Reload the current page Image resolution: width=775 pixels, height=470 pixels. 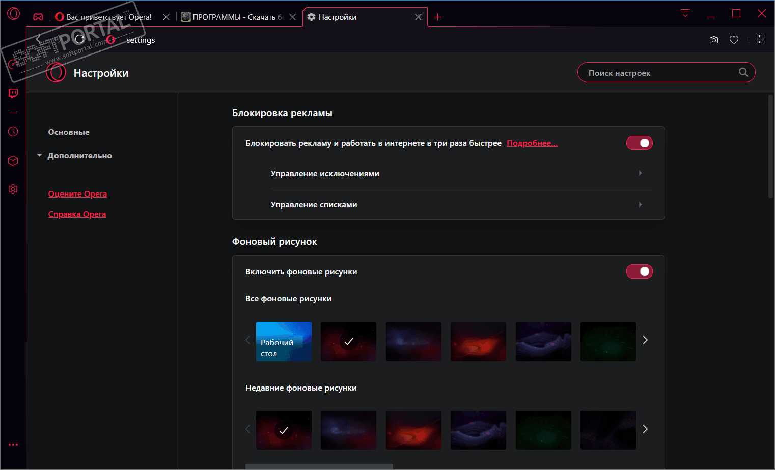[x=79, y=39]
